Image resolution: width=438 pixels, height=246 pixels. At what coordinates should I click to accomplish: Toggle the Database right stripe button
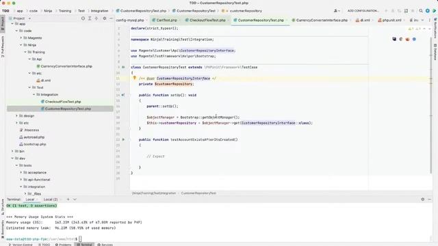tap(435, 52)
